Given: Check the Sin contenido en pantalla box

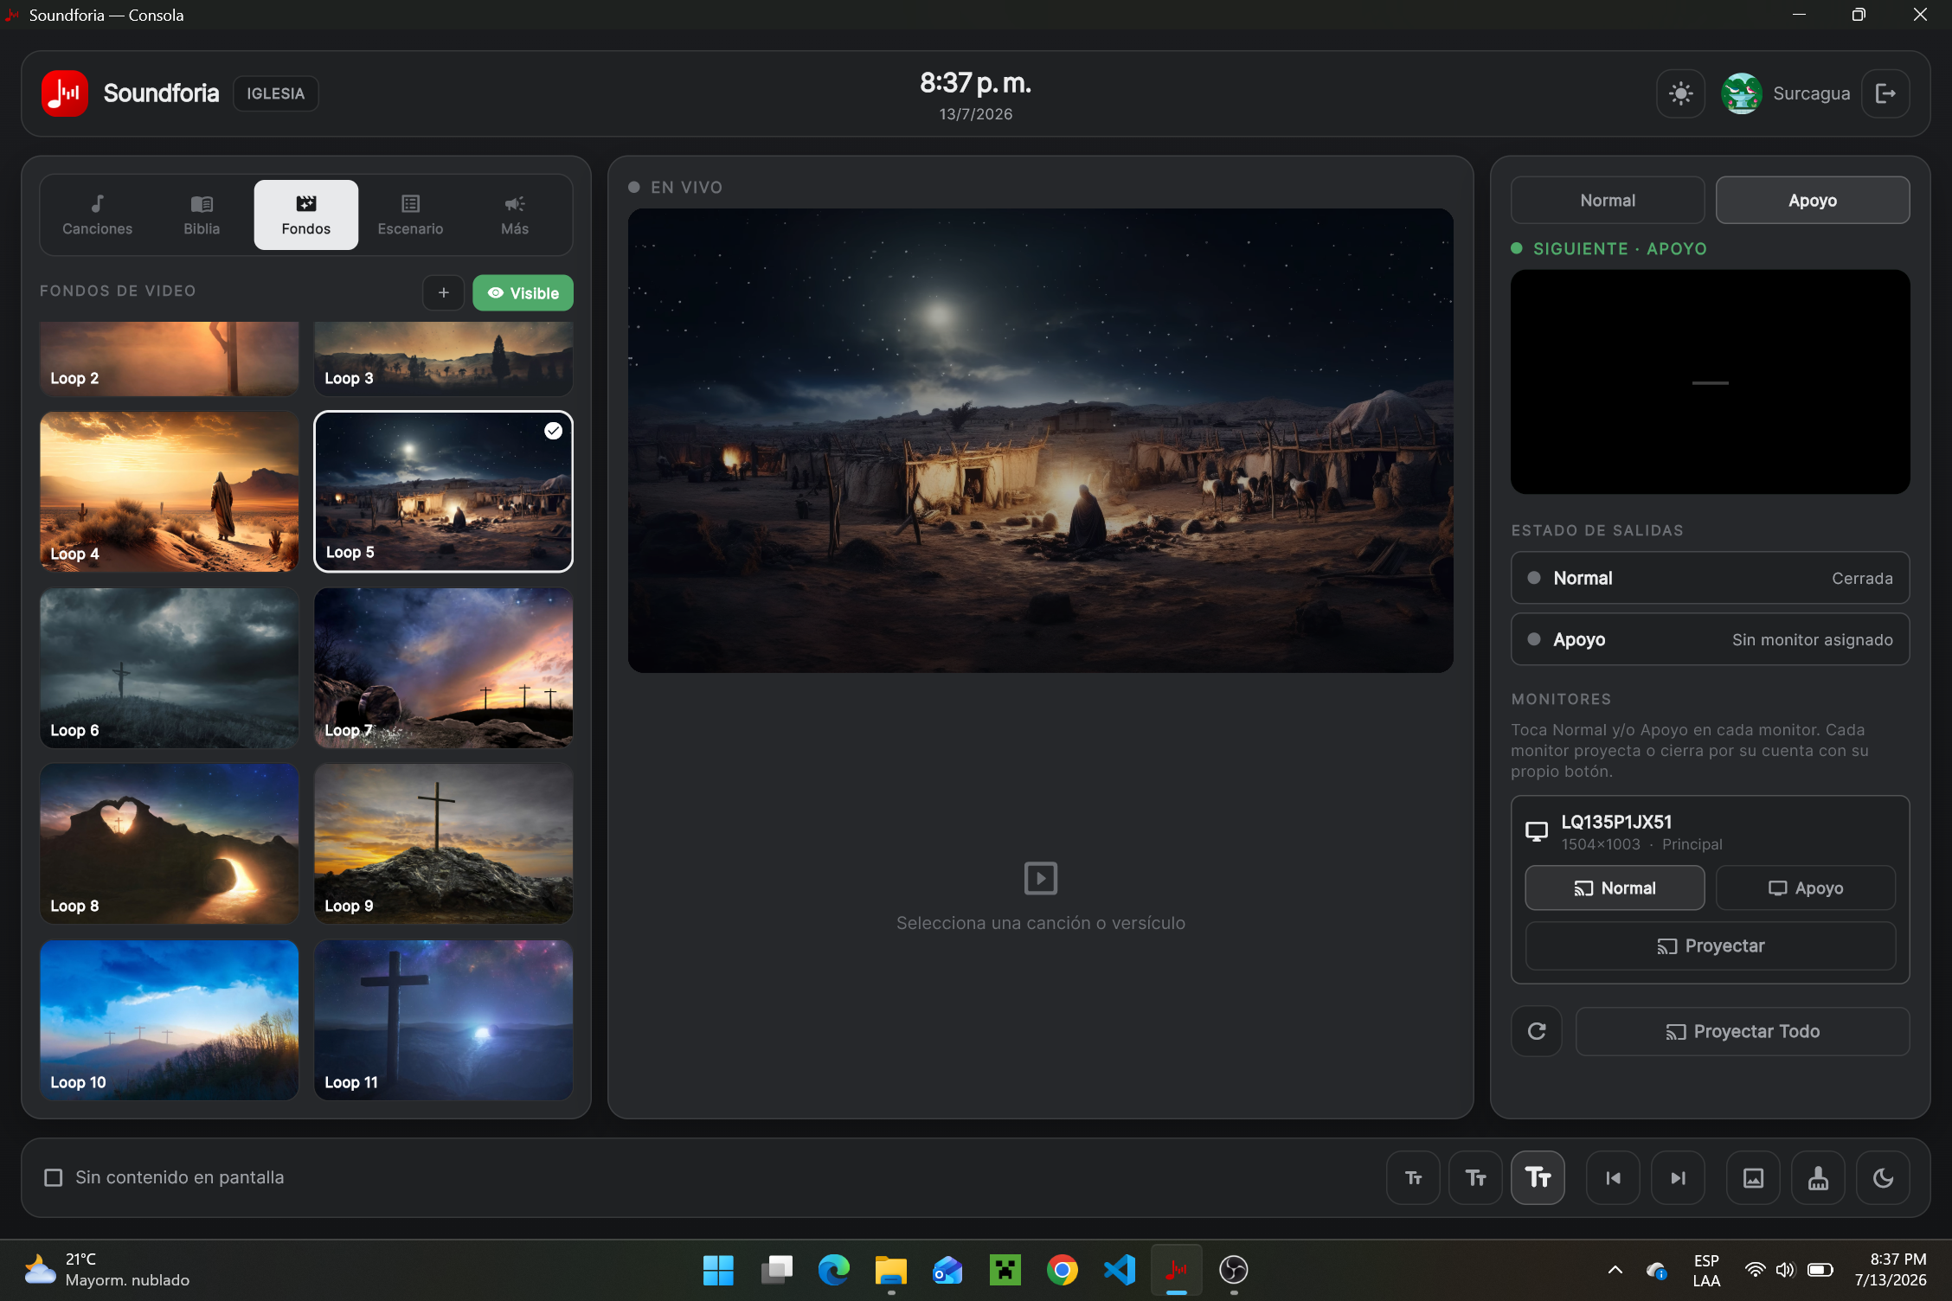Looking at the screenshot, I should [54, 1177].
